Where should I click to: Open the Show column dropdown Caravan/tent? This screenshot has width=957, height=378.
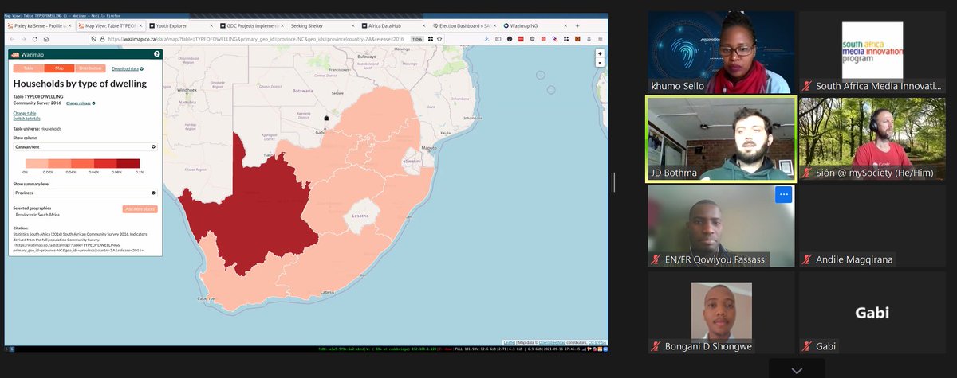(85, 146)
